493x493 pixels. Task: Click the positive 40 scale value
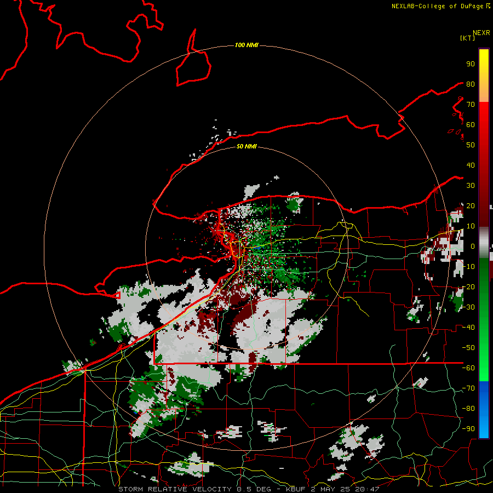471,165
